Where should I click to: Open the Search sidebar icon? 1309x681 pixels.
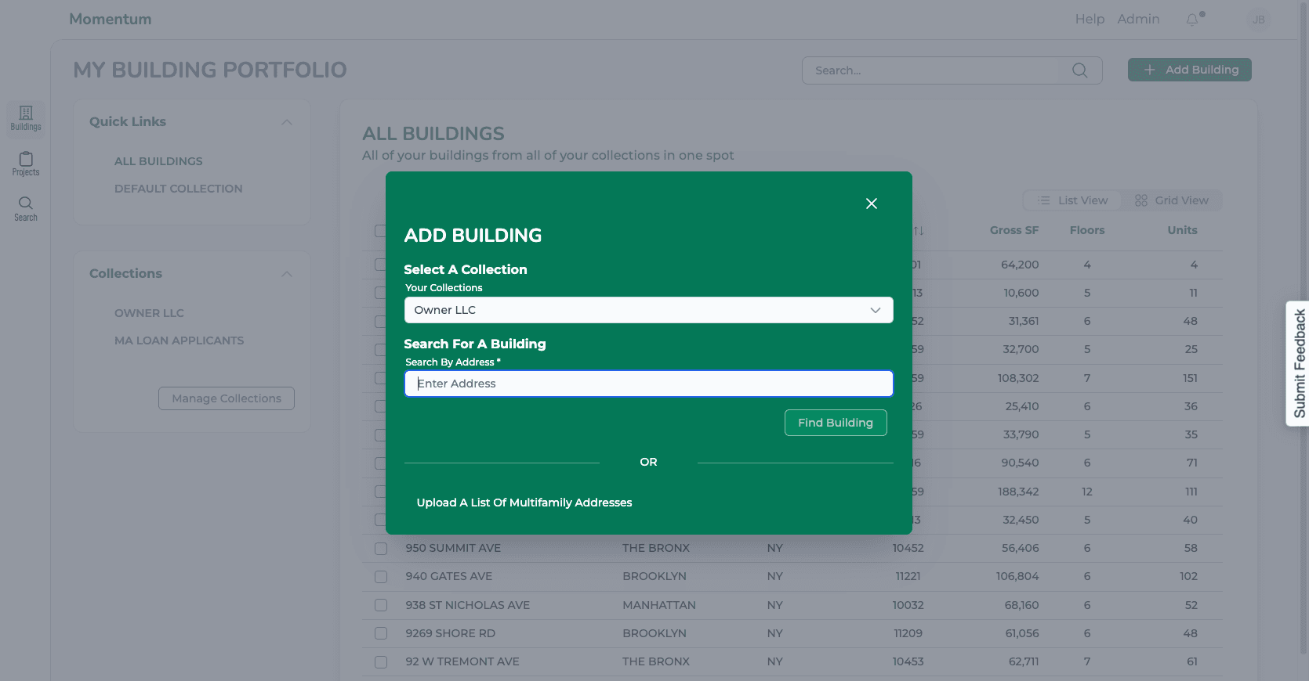click(26, 209)
